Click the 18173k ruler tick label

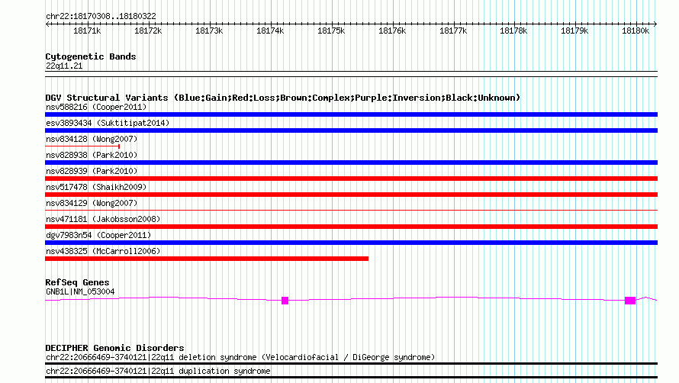[x=209, y=31]
